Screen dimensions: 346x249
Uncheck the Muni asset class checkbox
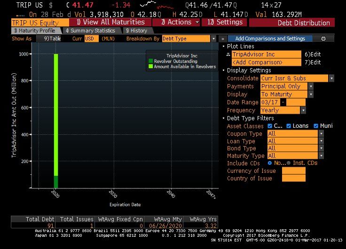pos(315,126)
